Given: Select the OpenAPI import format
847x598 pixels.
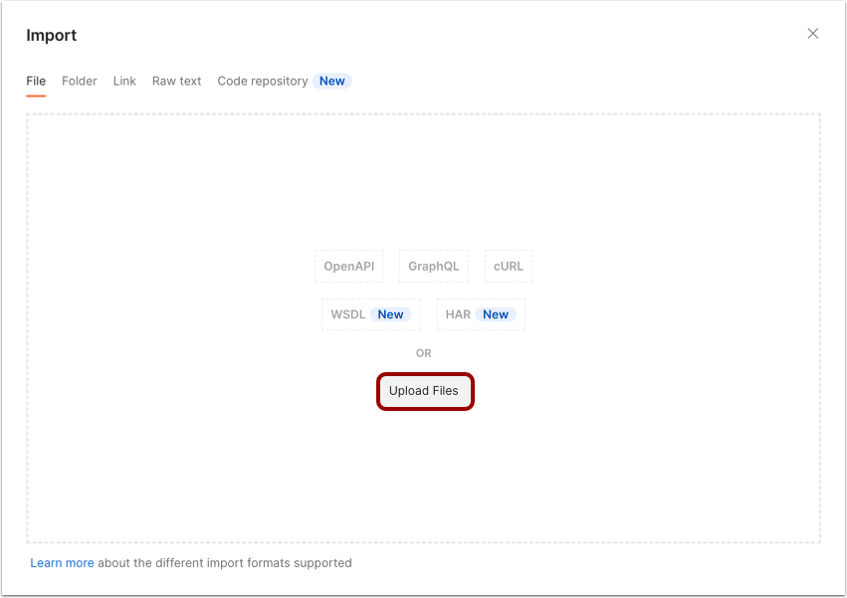Looking at the screenshot, I should click(x=348, y=266).
